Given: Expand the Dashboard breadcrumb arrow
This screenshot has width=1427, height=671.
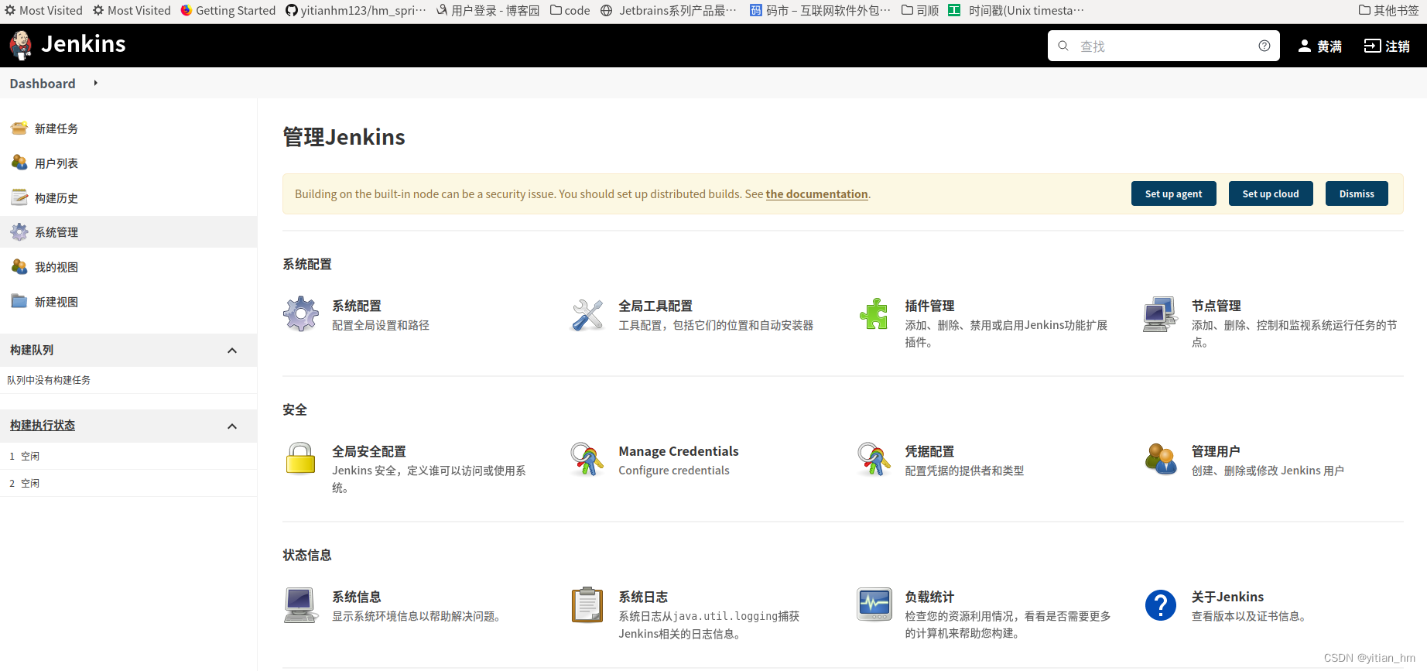Looking at the screenshot, I should pyautogui.click(x=96, y=83).
